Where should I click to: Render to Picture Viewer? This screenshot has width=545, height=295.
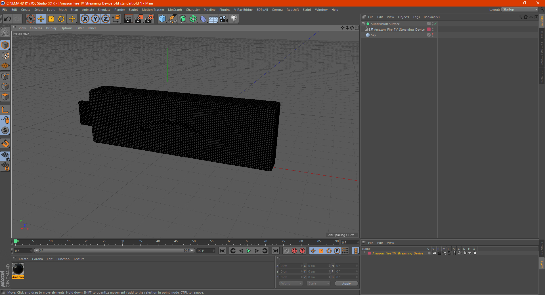(139, 19)
